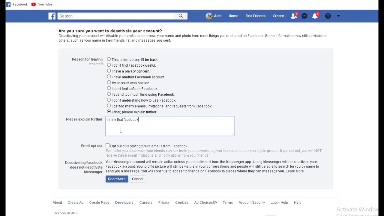Check 'Opt out of receiving future emails'

point(107,145)
